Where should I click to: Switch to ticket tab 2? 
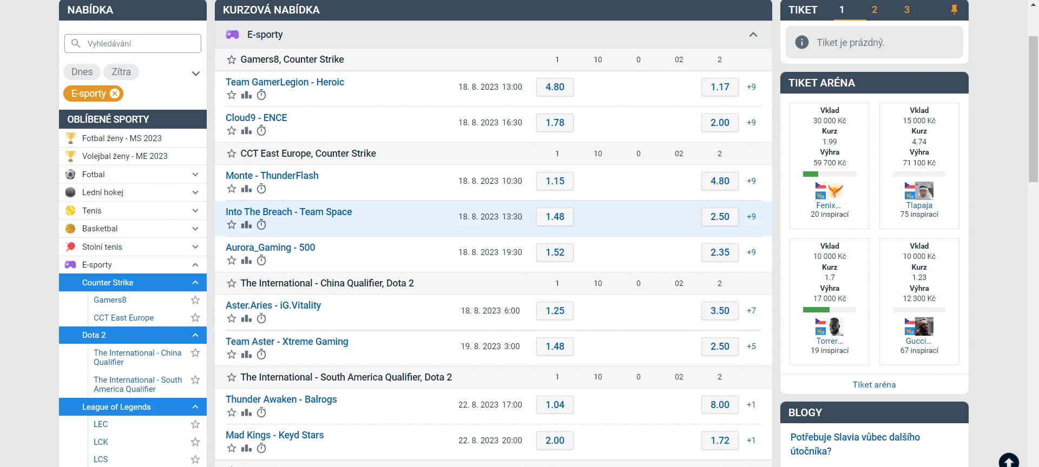[x=874, y=10]
